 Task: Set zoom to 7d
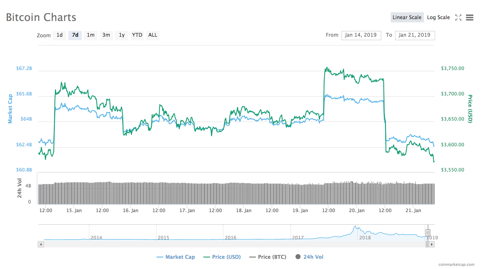pyautogui.click(x=75, y=35)
